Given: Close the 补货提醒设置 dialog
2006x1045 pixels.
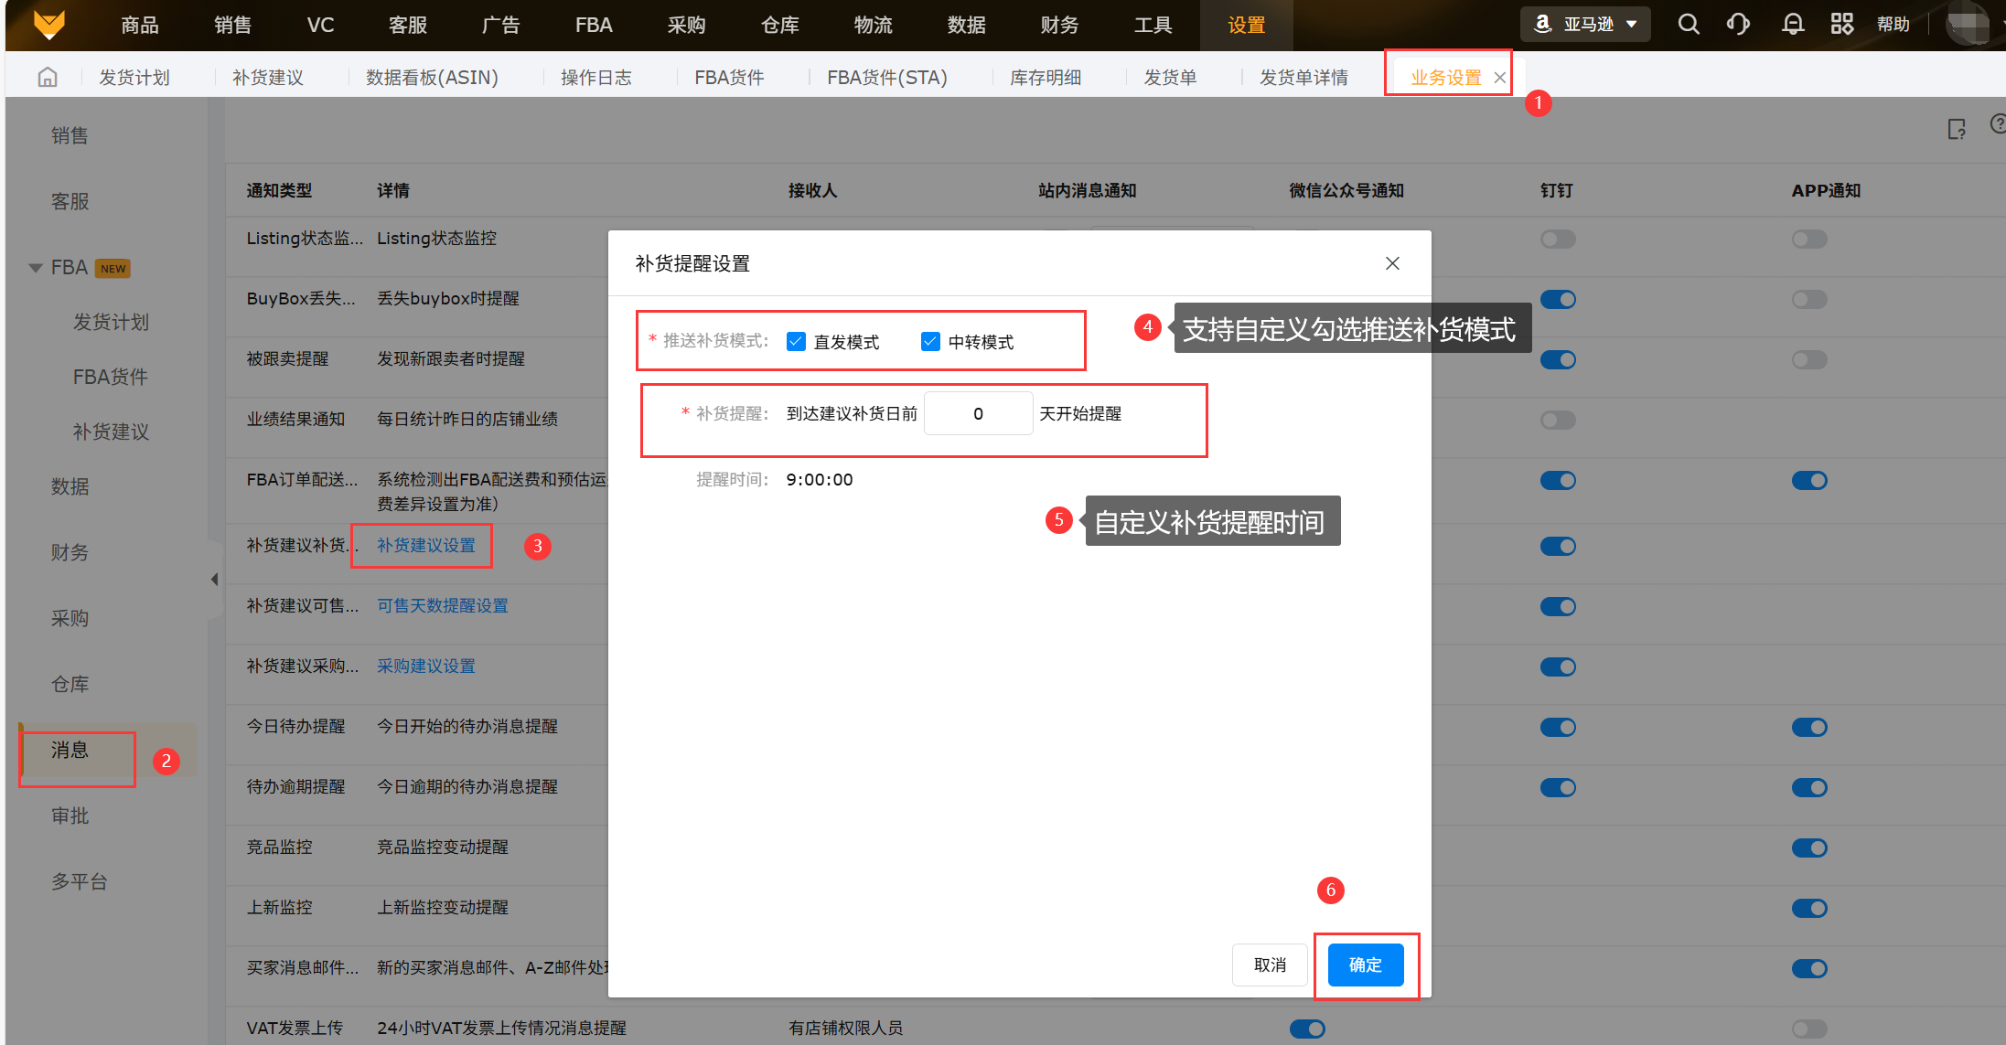Looking at the screenshot, I should pyautogui.click(x=1392, y=263).
